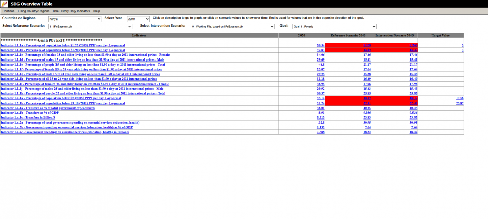Open the Select Intervention Scenario dropdown

coord(232,26)
